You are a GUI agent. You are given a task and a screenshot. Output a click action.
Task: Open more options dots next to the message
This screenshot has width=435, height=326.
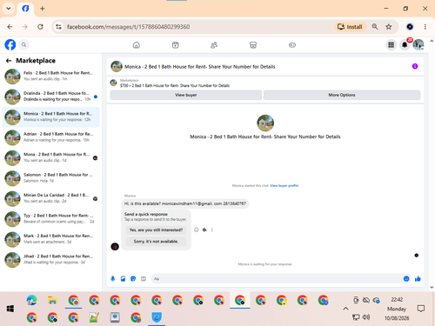(212, 230)
